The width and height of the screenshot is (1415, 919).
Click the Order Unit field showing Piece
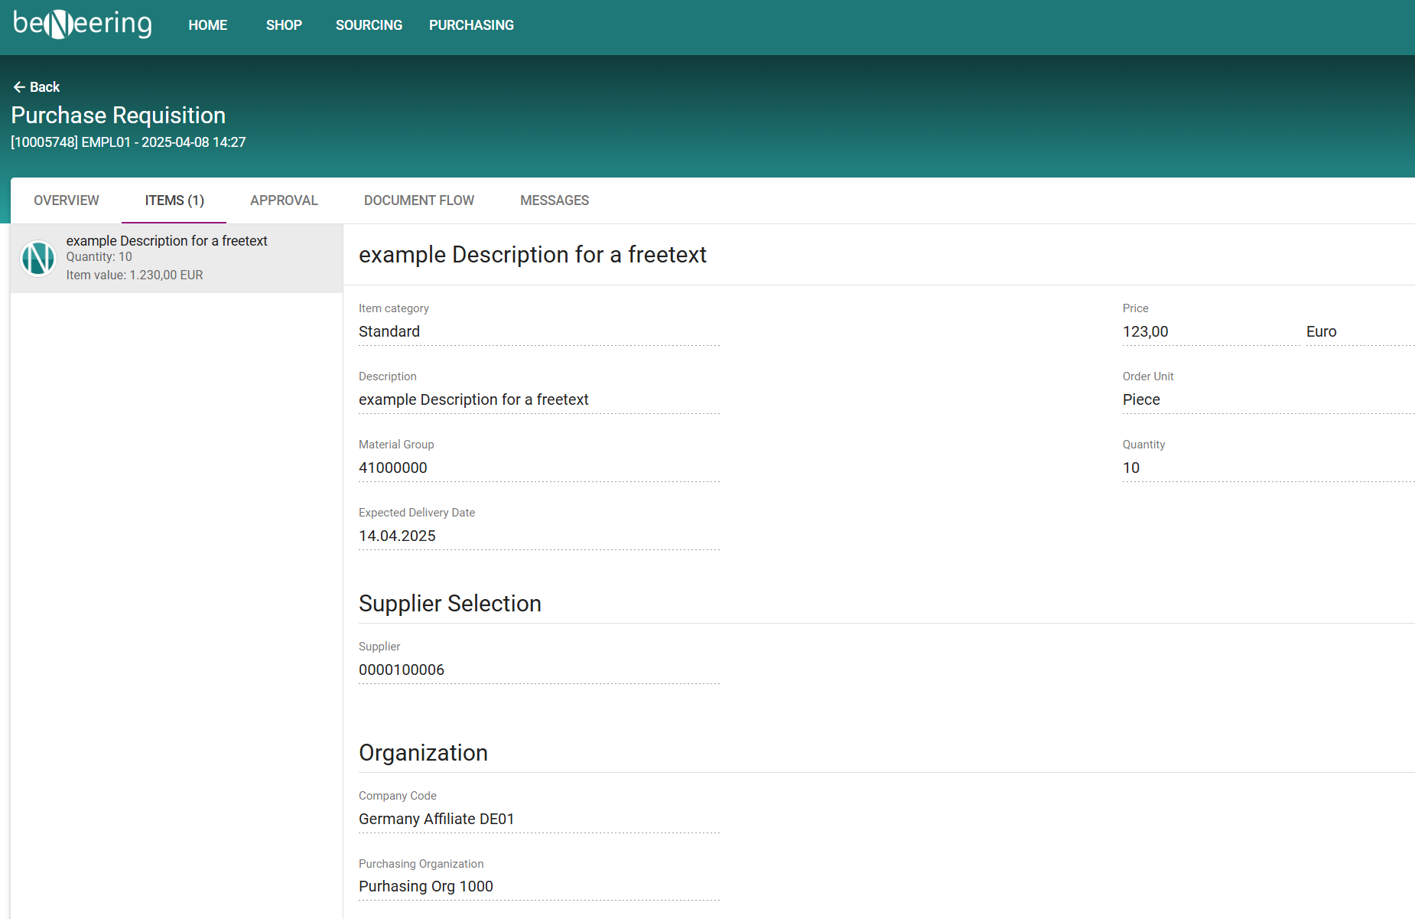coord(1267,400)
